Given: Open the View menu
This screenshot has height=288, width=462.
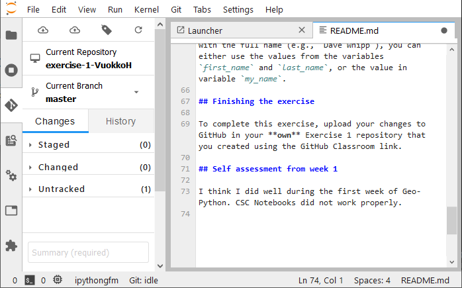Looking at the screenshot, I should (87, 10).
